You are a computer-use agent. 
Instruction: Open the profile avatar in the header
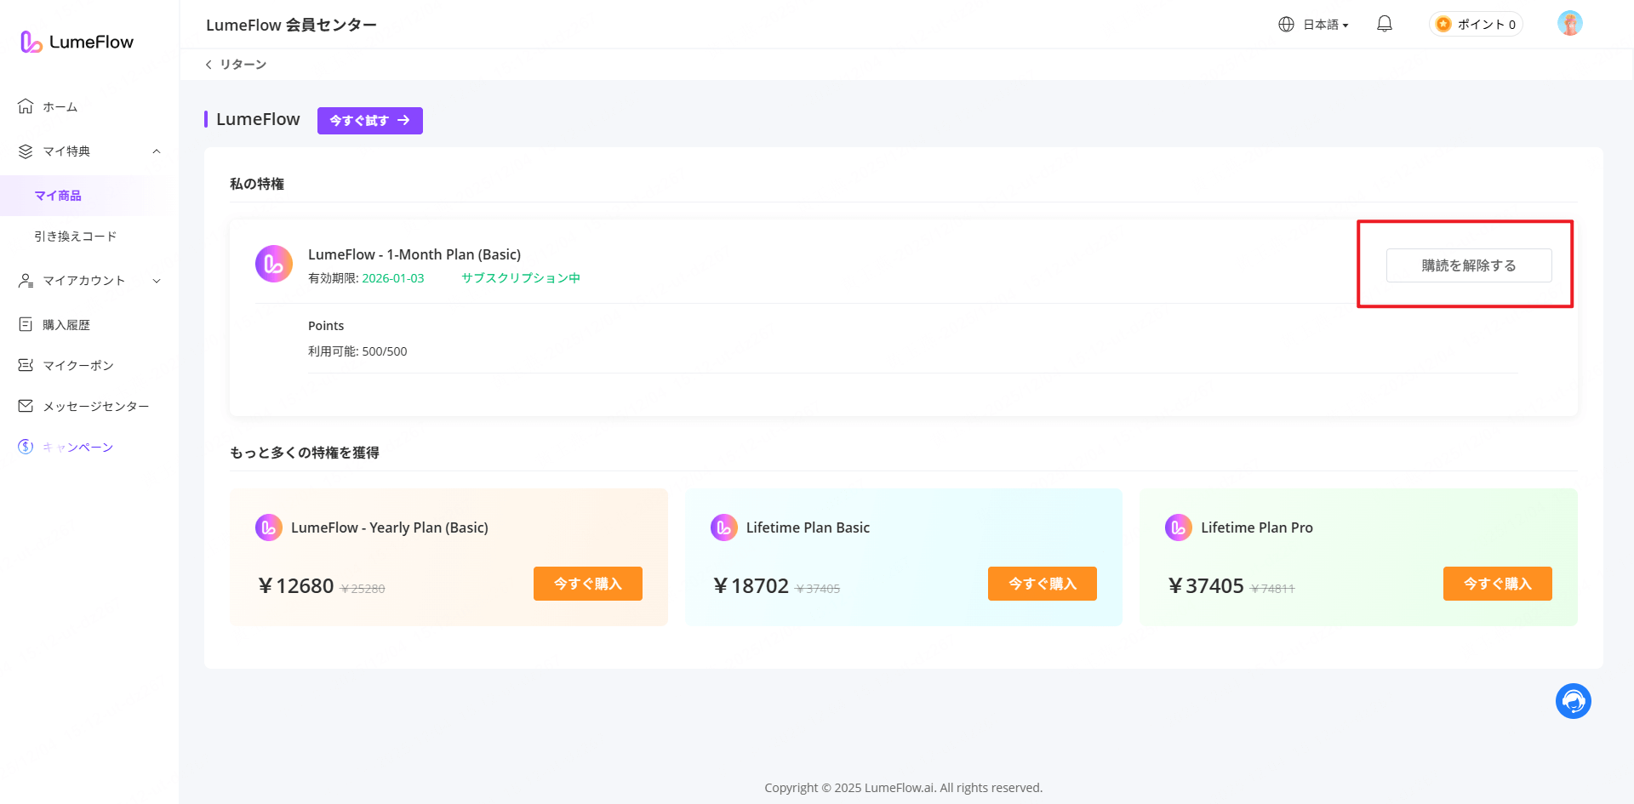[x=1569, y=23]
